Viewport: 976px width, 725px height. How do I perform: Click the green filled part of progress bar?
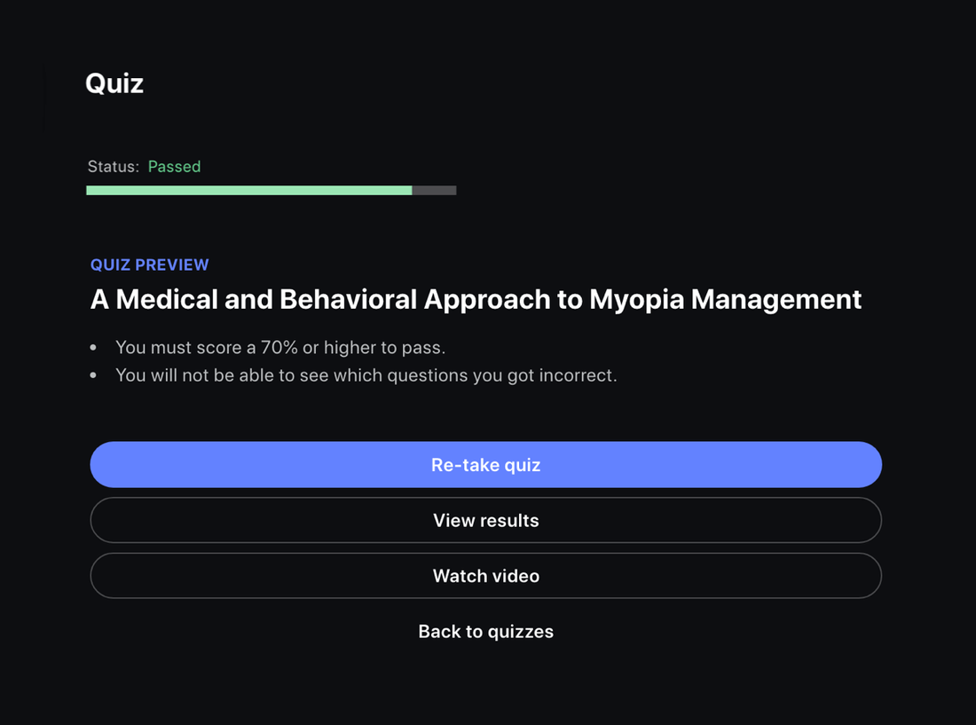tap(248, 191)
